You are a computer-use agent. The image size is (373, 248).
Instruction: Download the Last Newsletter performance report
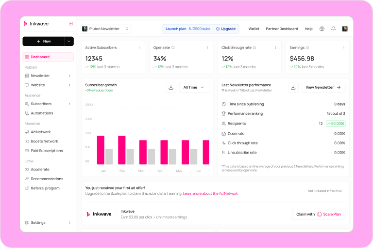(293, 87)
